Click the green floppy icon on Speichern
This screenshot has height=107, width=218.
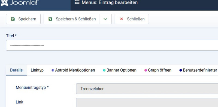coord(13,19)
